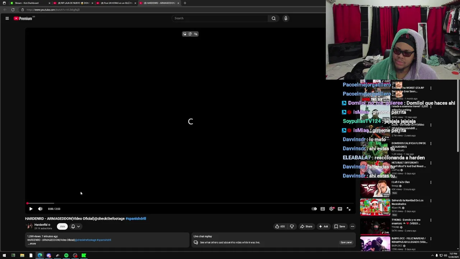This screenshot has width=460, height=259.
Task: Click the video progress bar
Action: pyautogui.click(x=190, y=203)
